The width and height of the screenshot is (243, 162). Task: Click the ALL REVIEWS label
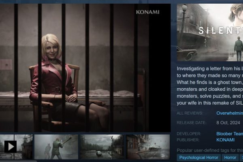190,113
